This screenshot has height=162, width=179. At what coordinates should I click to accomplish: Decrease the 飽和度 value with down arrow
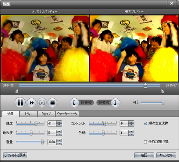click(59, 134)
